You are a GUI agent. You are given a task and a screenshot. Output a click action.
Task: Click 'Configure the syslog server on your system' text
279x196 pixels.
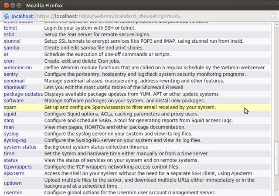[x=118, y=134]
